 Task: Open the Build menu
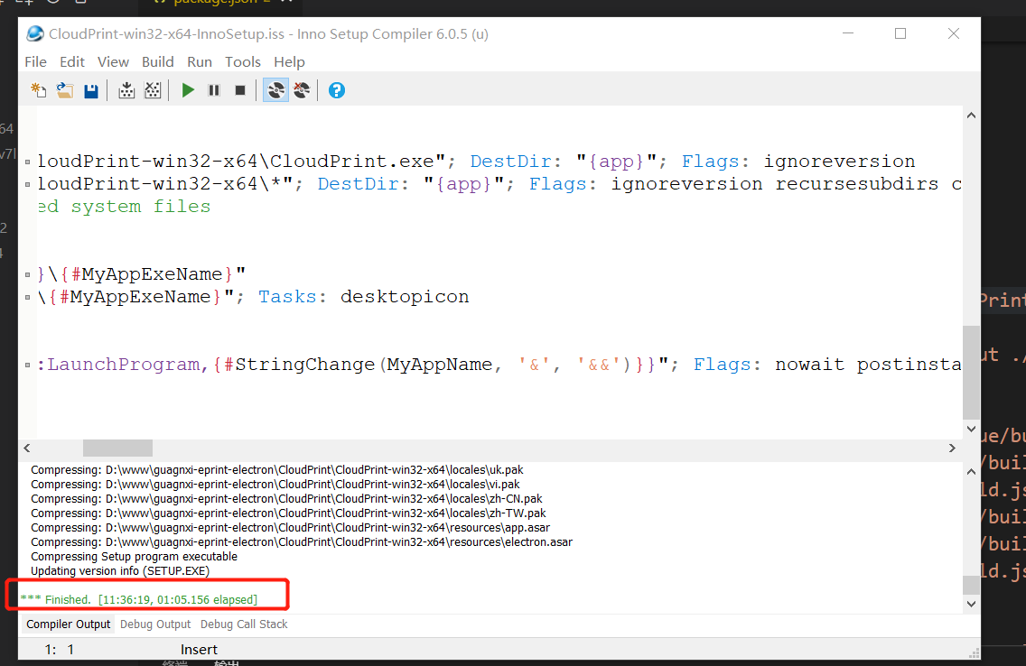[x=158, y=62]
